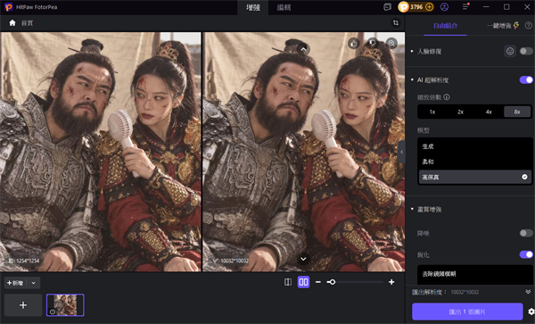
Task: Select 2x scale factor
Action: pos(460,112)
